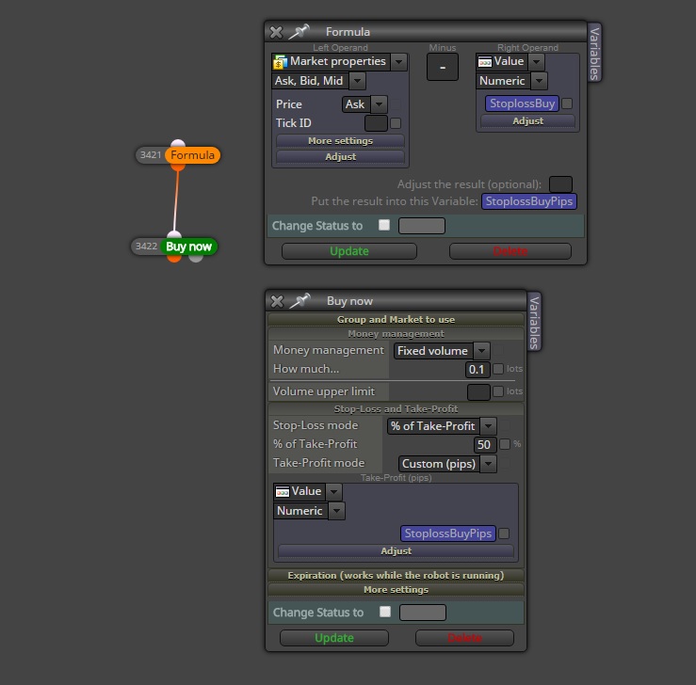Open the Ask, Bid, Mid dropdown
696x685 pixels.
[357, 81]
